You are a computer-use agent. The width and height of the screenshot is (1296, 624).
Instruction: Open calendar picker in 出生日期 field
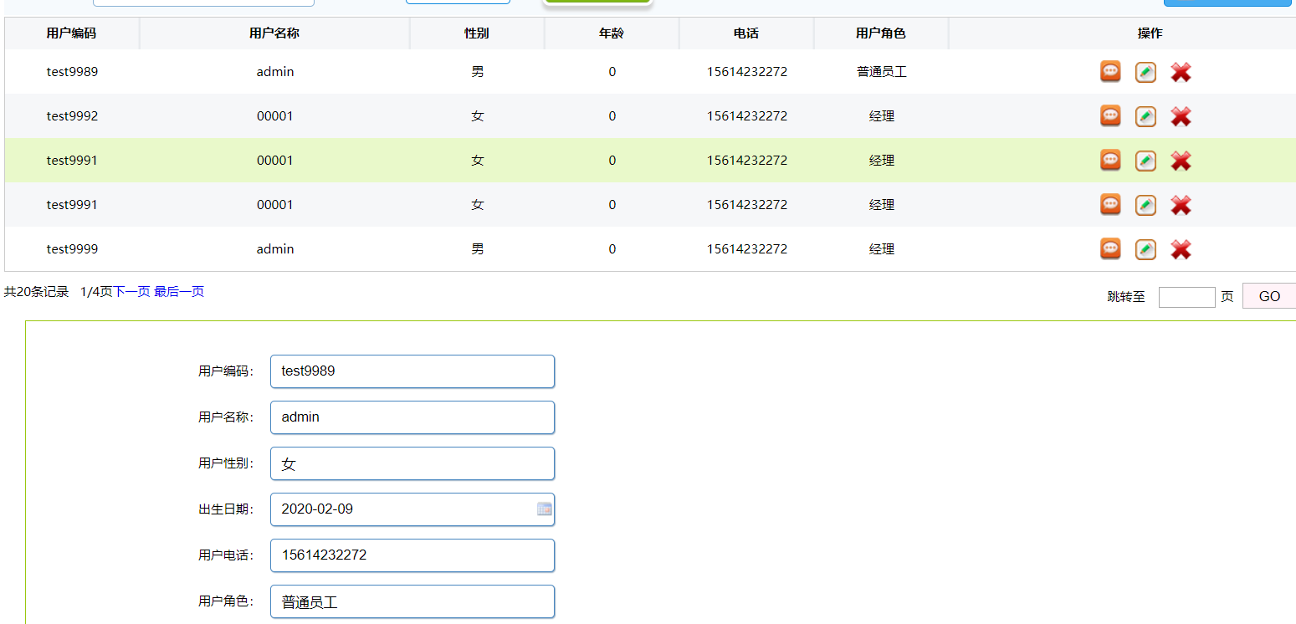[x=544, y=509]
